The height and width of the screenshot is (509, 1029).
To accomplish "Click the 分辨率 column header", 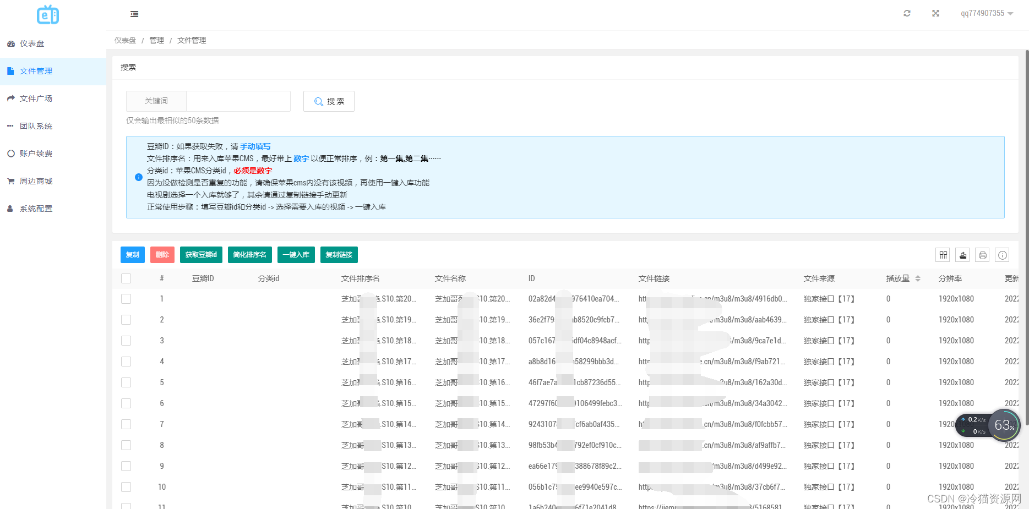I will pos(950,278).
